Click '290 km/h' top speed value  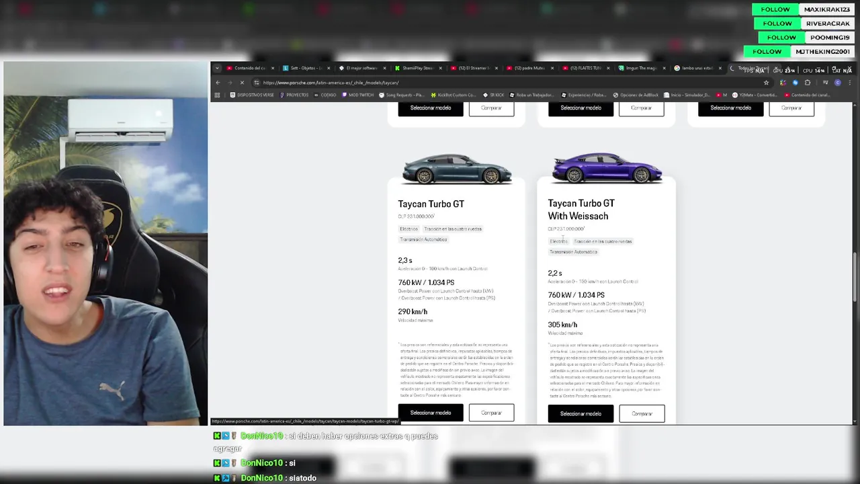coord(413,311)
